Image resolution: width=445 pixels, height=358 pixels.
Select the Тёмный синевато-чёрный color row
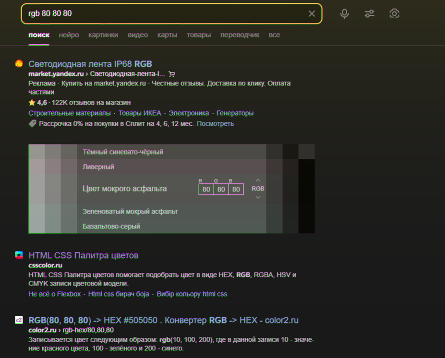pos(171,152)
